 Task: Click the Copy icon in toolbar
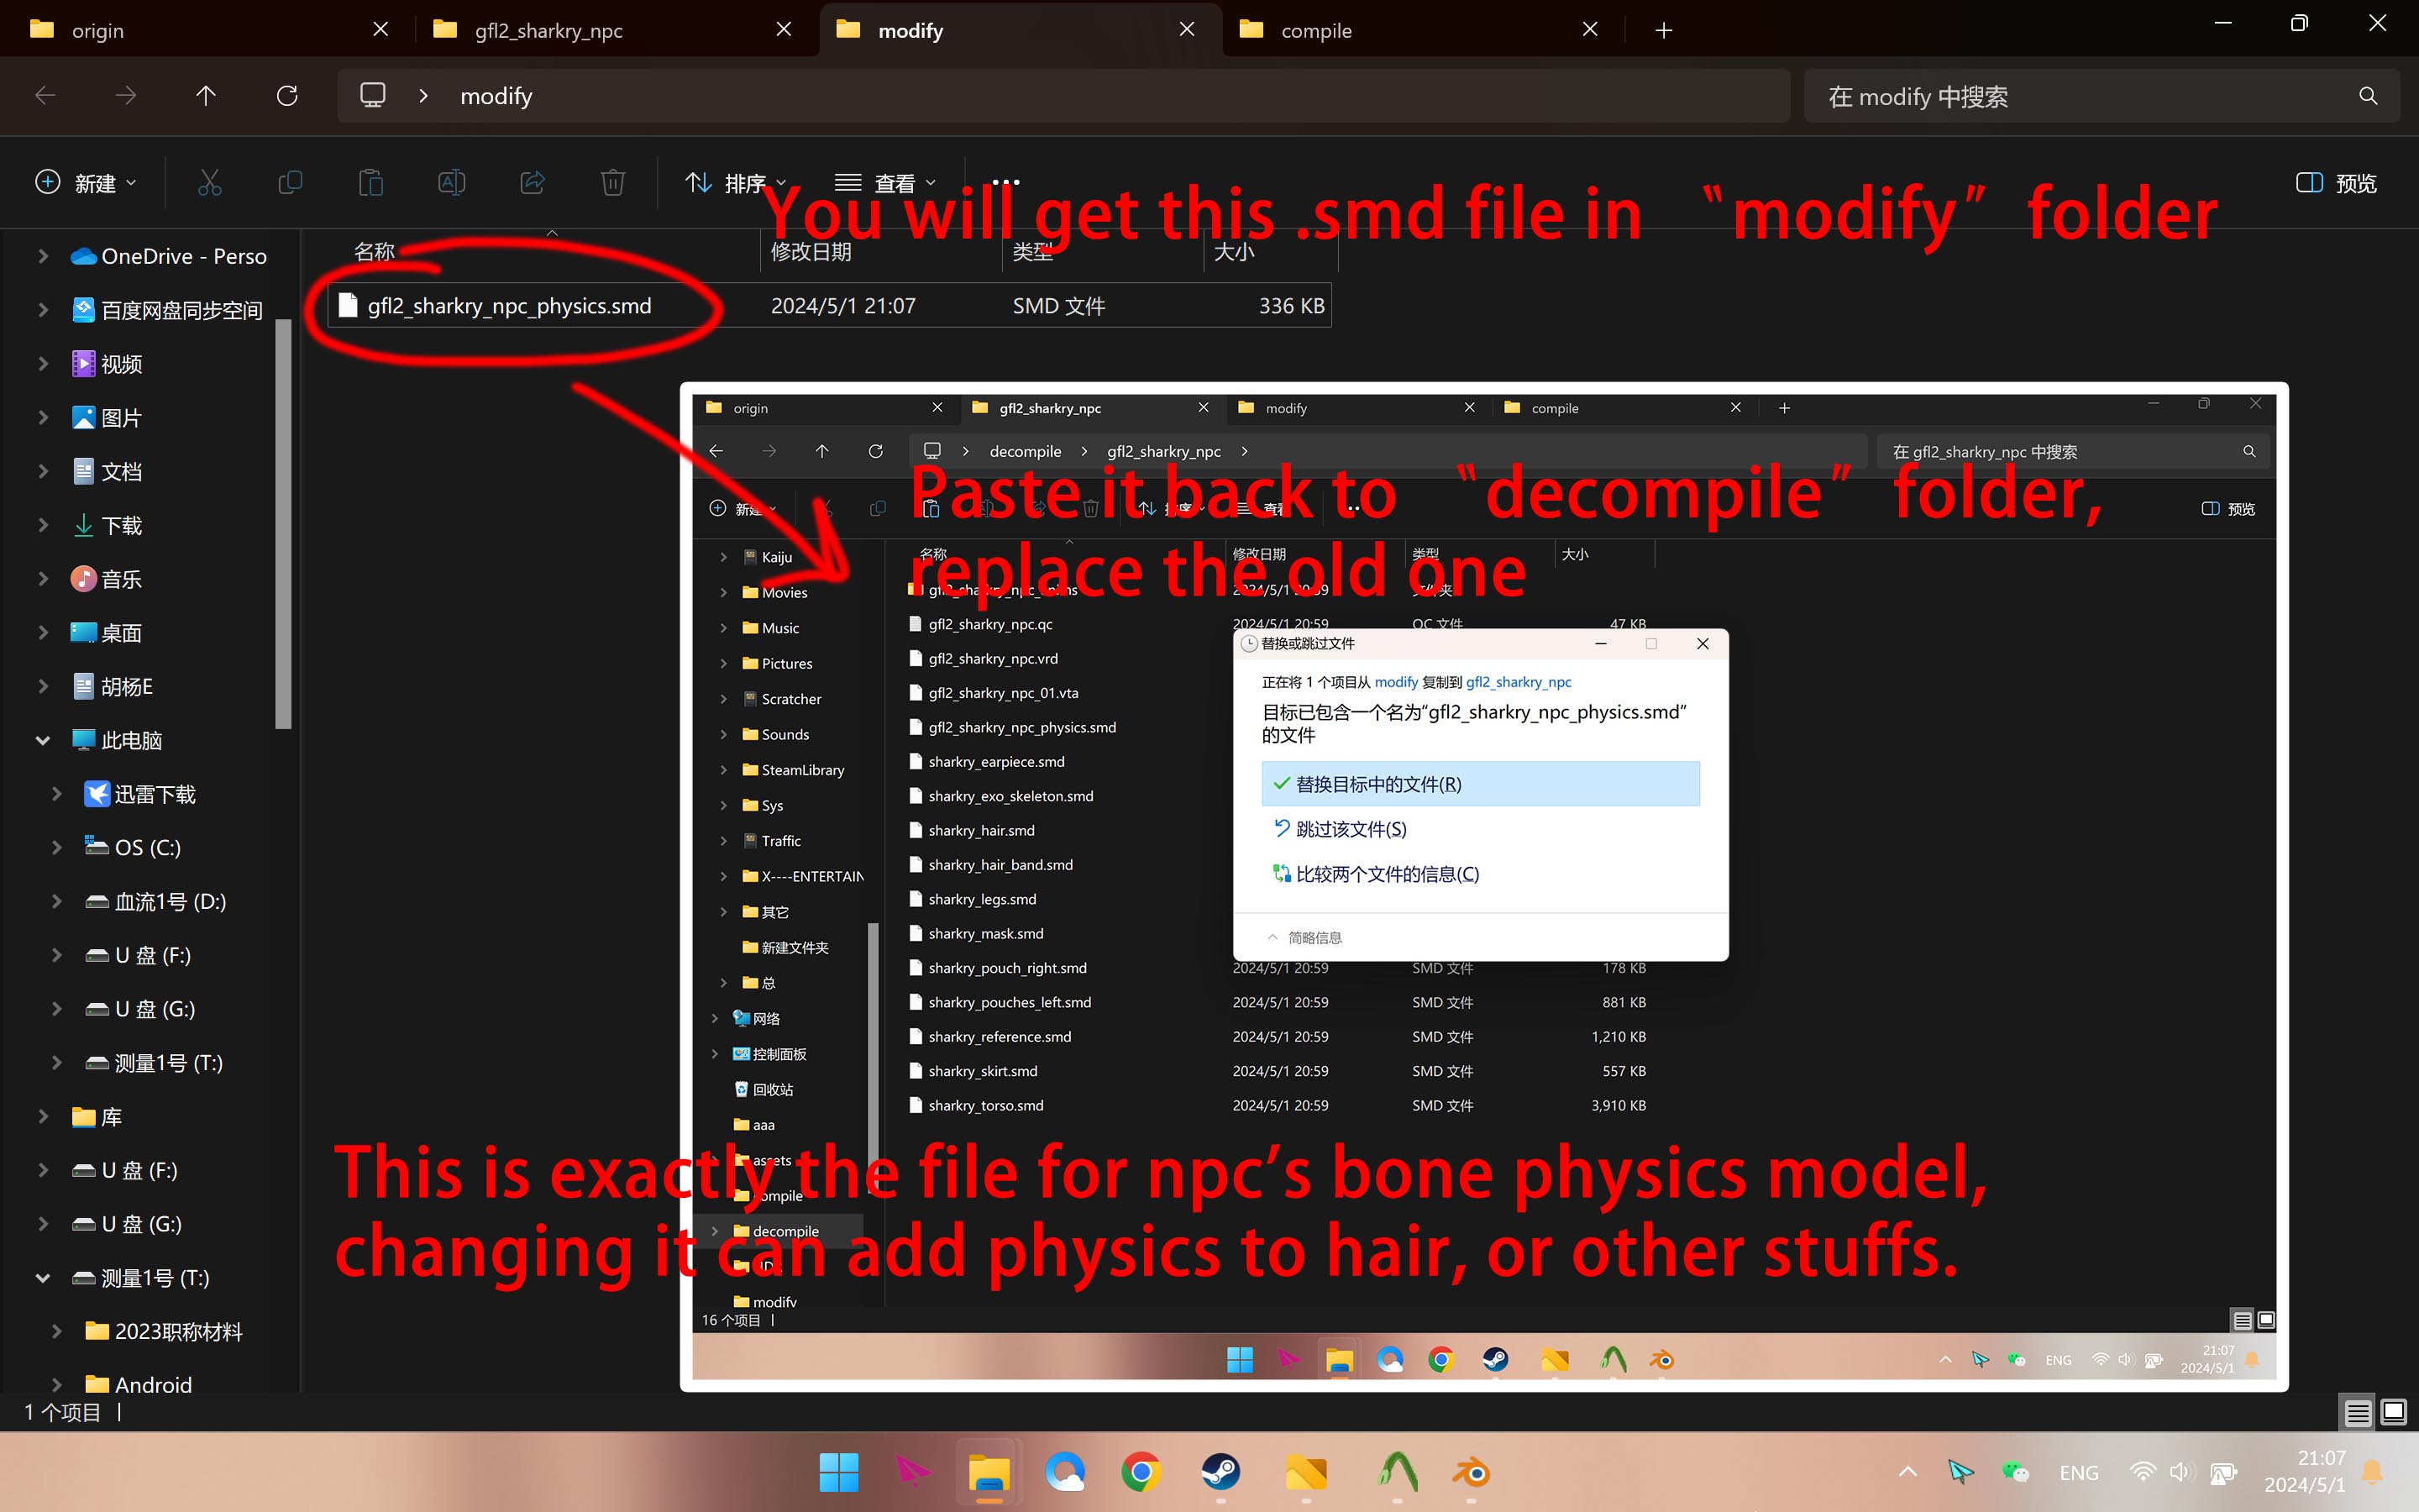tap(290, 183)
